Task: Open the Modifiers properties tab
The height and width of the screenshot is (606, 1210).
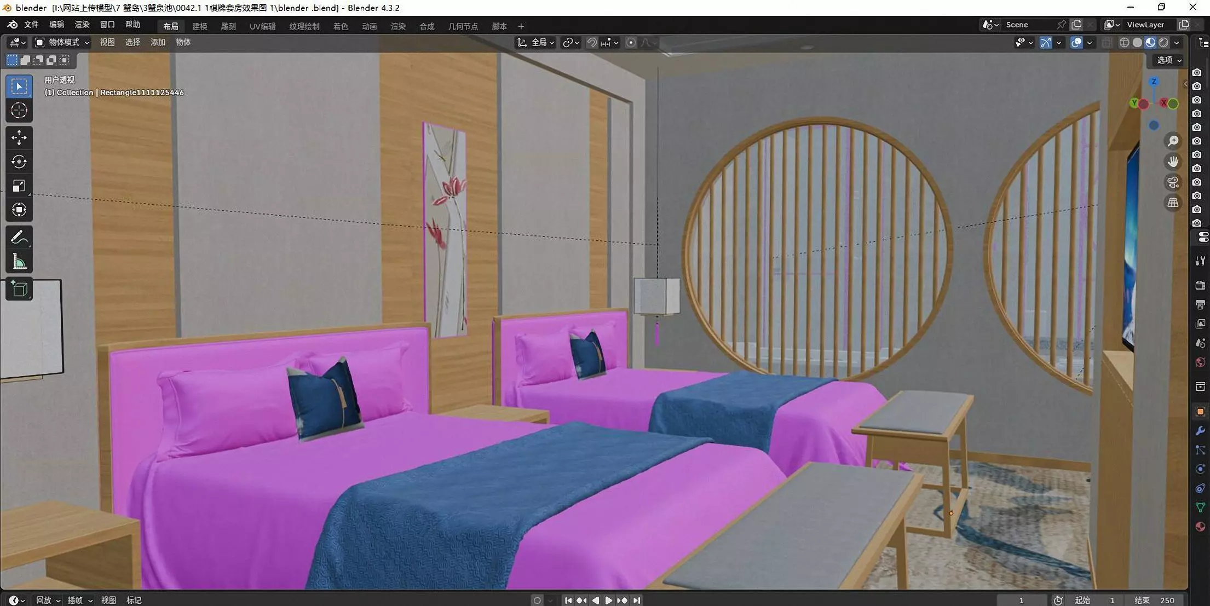Action: pos(1200,430)
